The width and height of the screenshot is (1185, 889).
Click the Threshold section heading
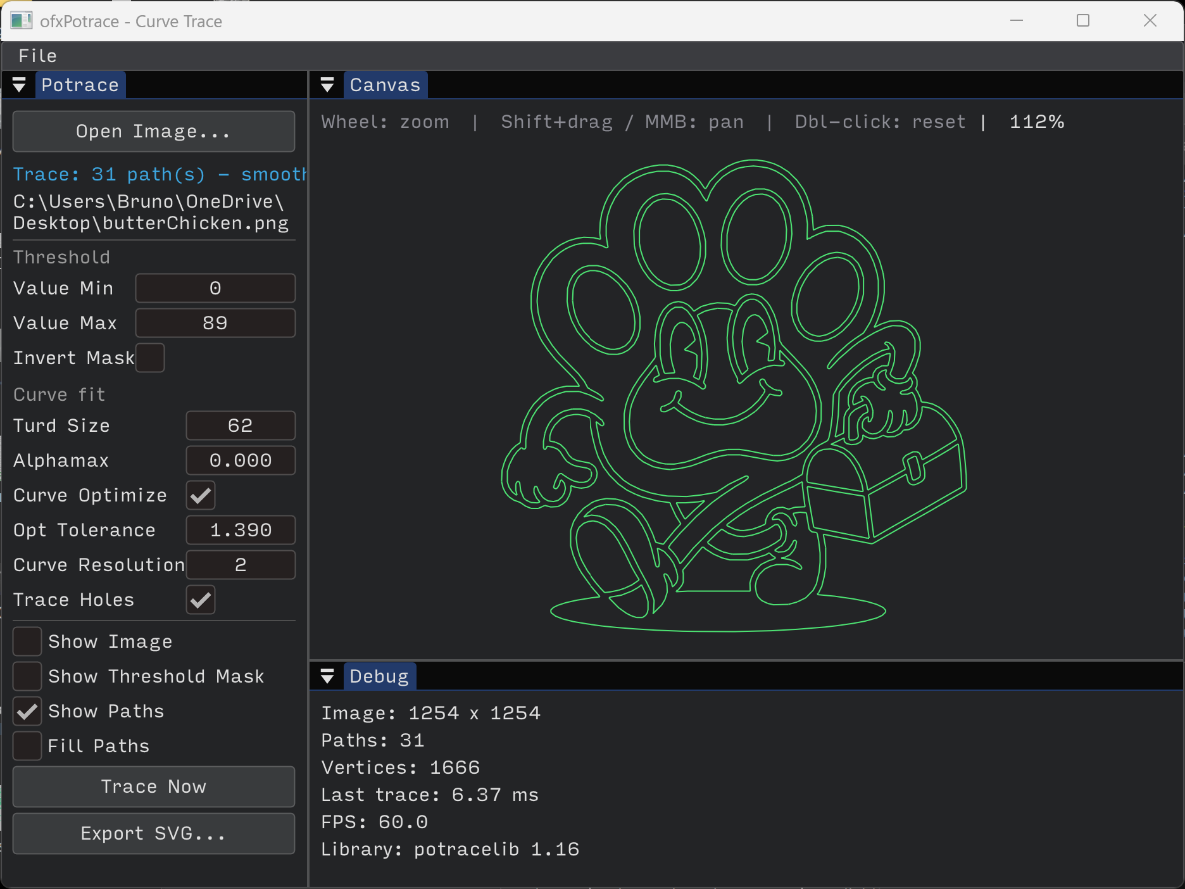[61, 257]
